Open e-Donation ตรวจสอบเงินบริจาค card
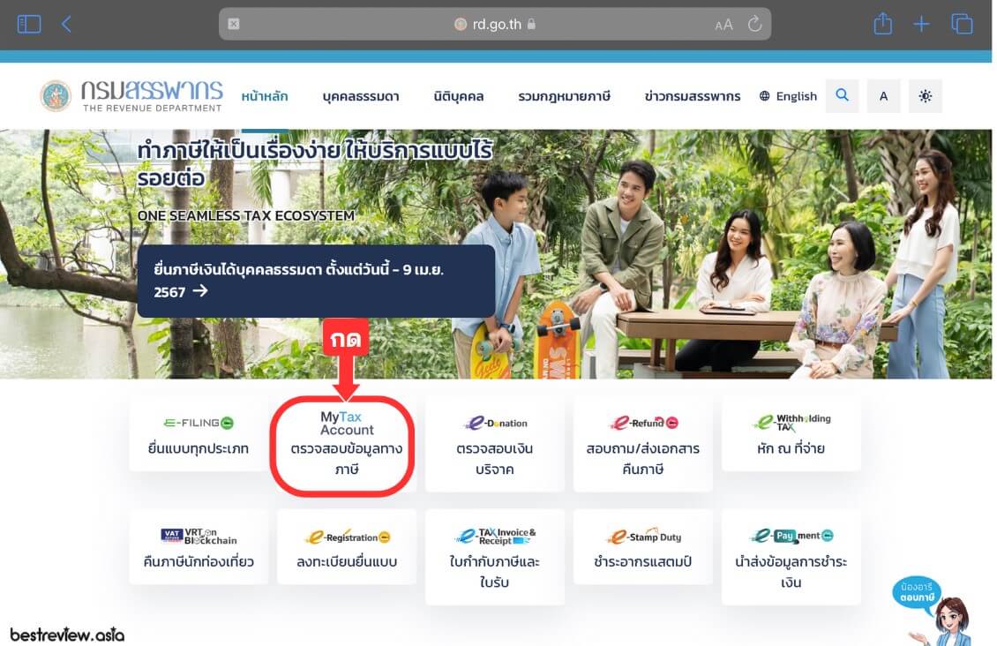Image resolution: width=997 pixels, height=646 pixels. 495,445
